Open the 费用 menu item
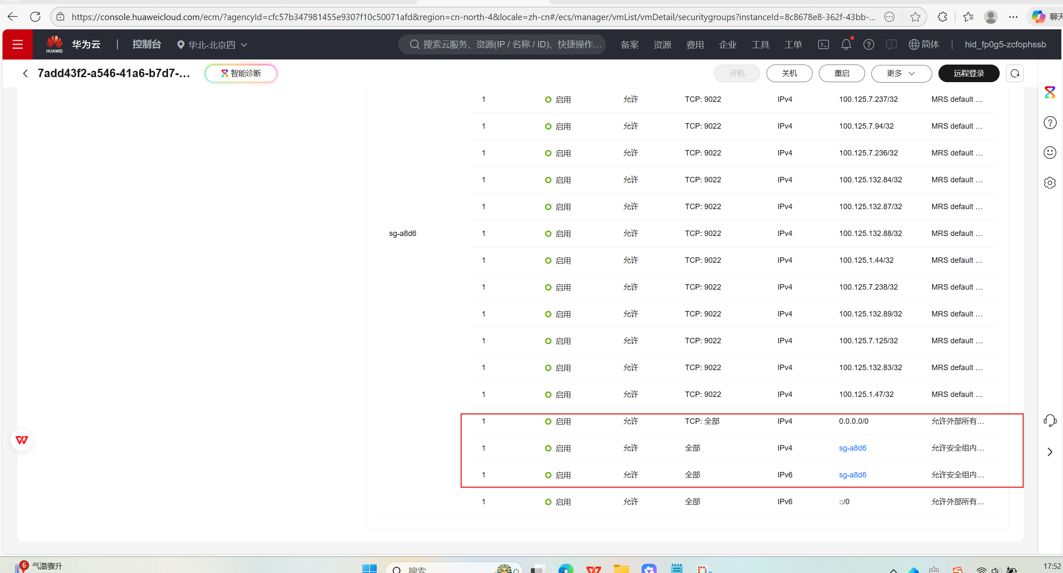This screenshot has width=1063, height=573. point(695,44)
